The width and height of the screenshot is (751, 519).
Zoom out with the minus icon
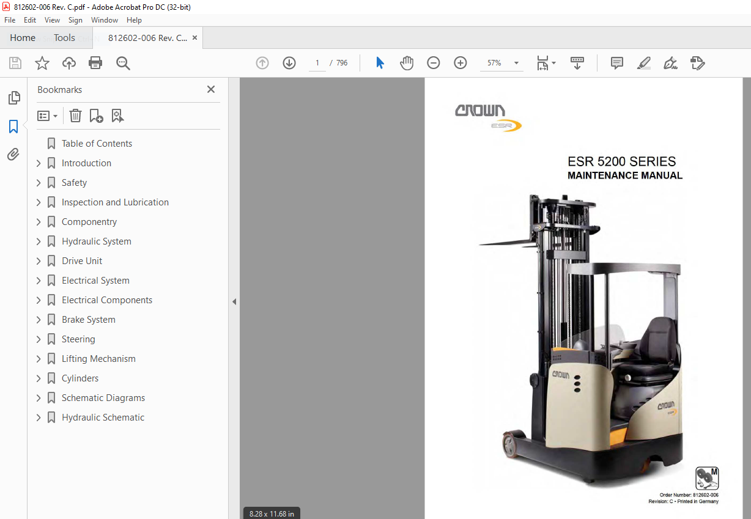434,63
